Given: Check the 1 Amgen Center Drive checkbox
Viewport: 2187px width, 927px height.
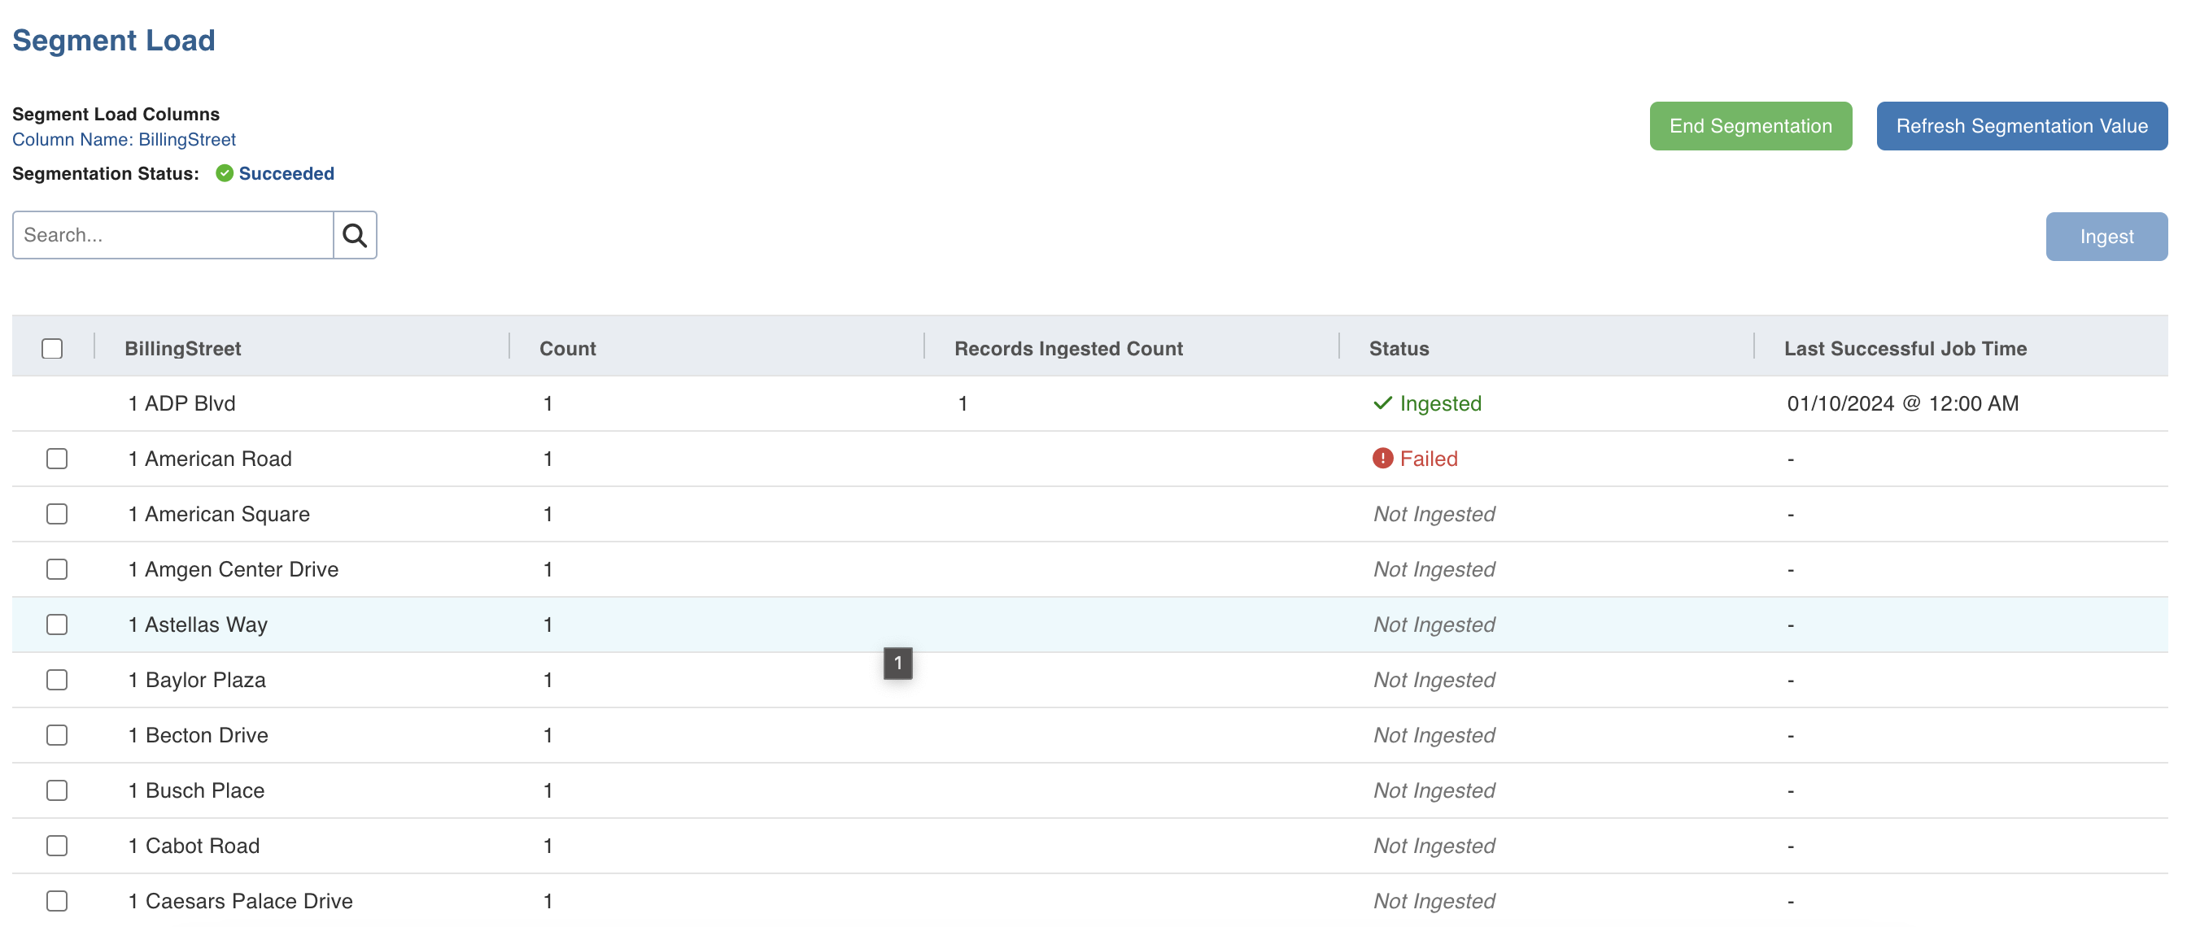Looking at the screenshot, I should (x=57, y=568).
